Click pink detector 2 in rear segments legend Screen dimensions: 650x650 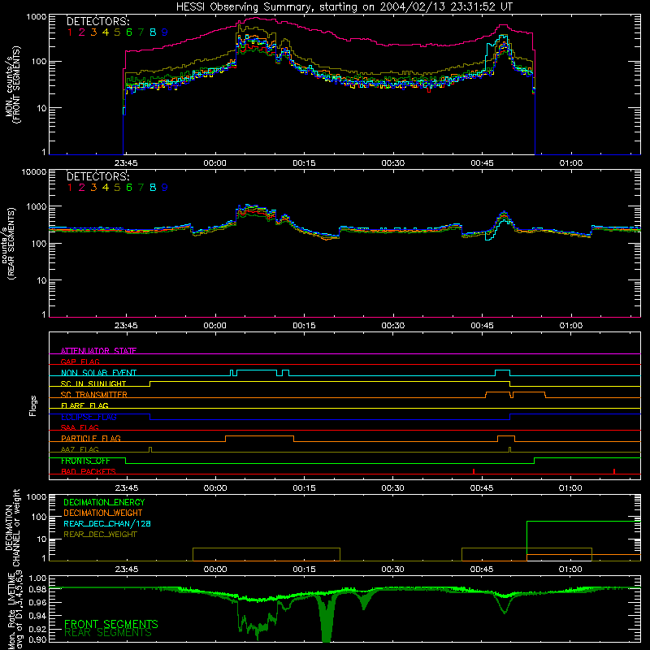(82, 188)
